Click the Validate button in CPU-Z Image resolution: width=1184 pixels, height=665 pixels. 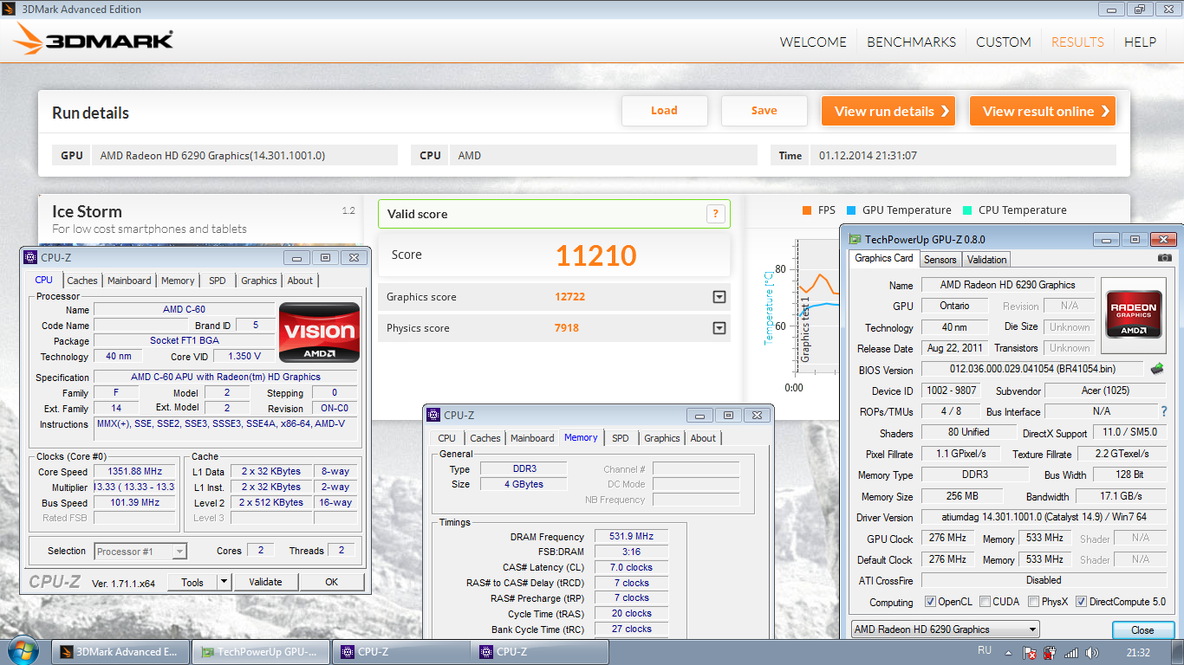coord(265,582)
